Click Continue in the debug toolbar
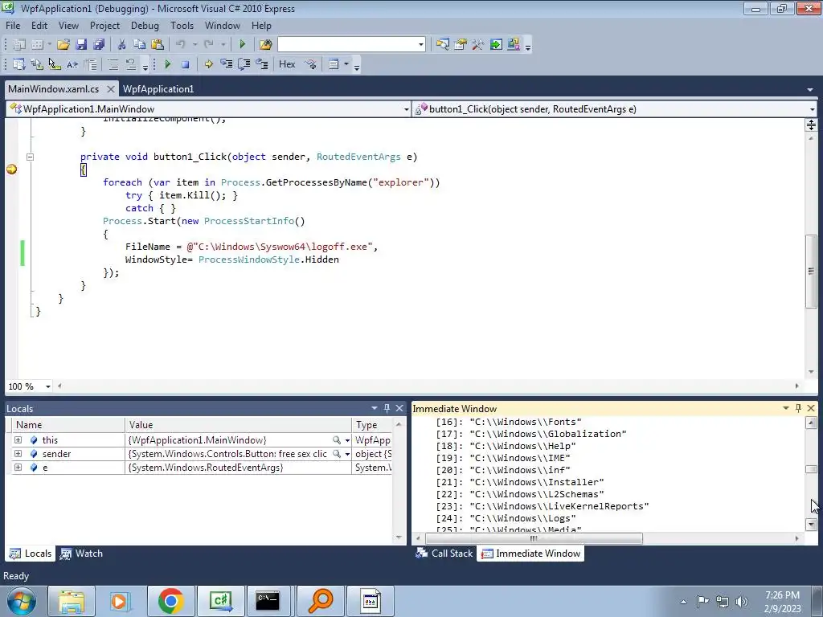This screenshot has width=823, height=617. [167, 64]
